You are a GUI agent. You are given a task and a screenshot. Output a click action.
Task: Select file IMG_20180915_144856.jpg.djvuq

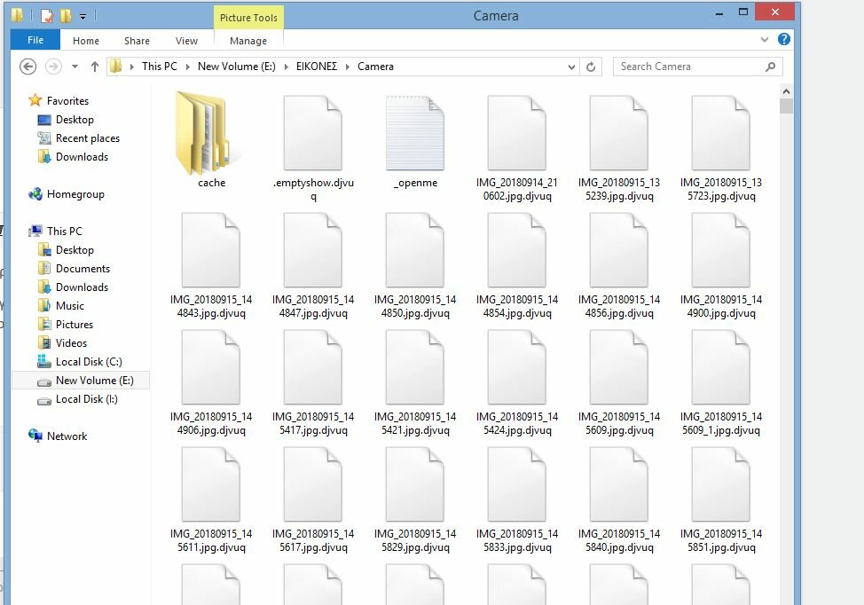[619, 264]
